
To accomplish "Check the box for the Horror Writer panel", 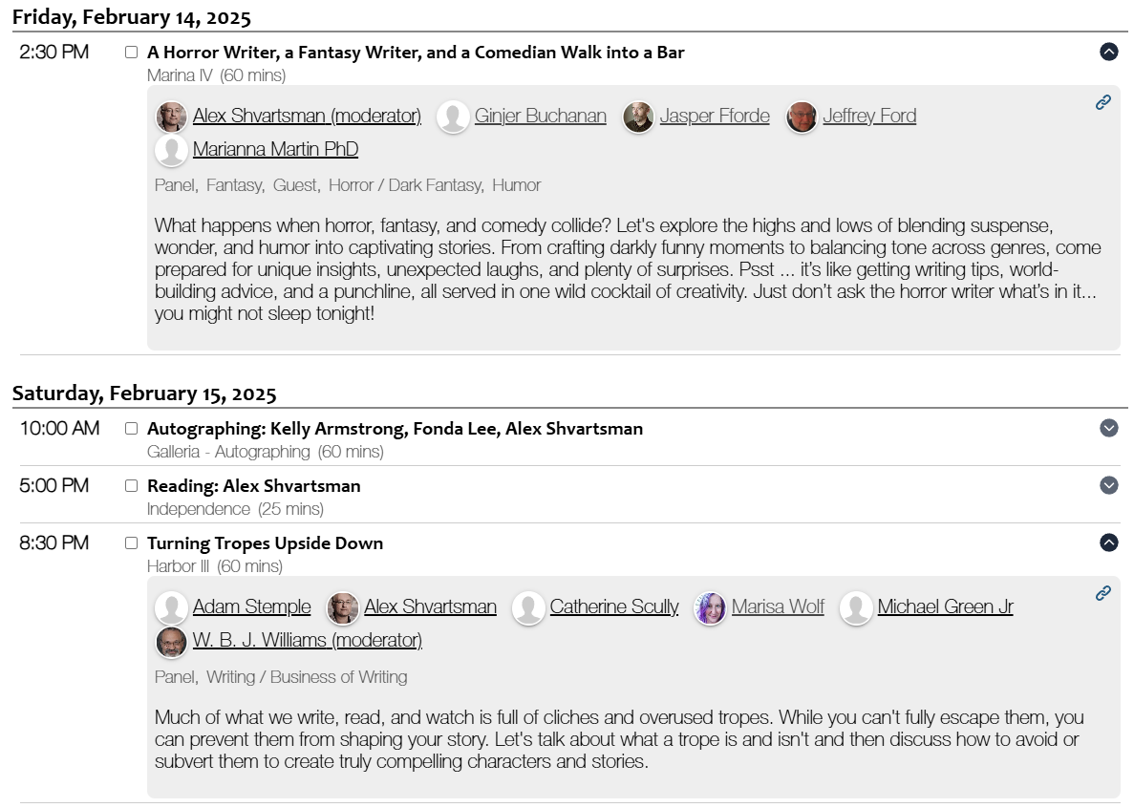I will tap(132, 53).
